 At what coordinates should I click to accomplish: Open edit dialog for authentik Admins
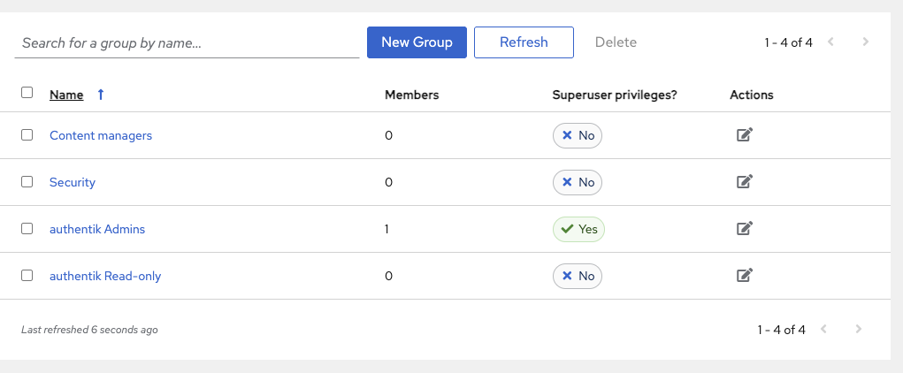click(x=745, y=229)
